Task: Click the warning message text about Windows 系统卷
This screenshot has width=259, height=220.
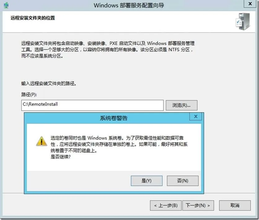Action: click(x=119, y=144)
